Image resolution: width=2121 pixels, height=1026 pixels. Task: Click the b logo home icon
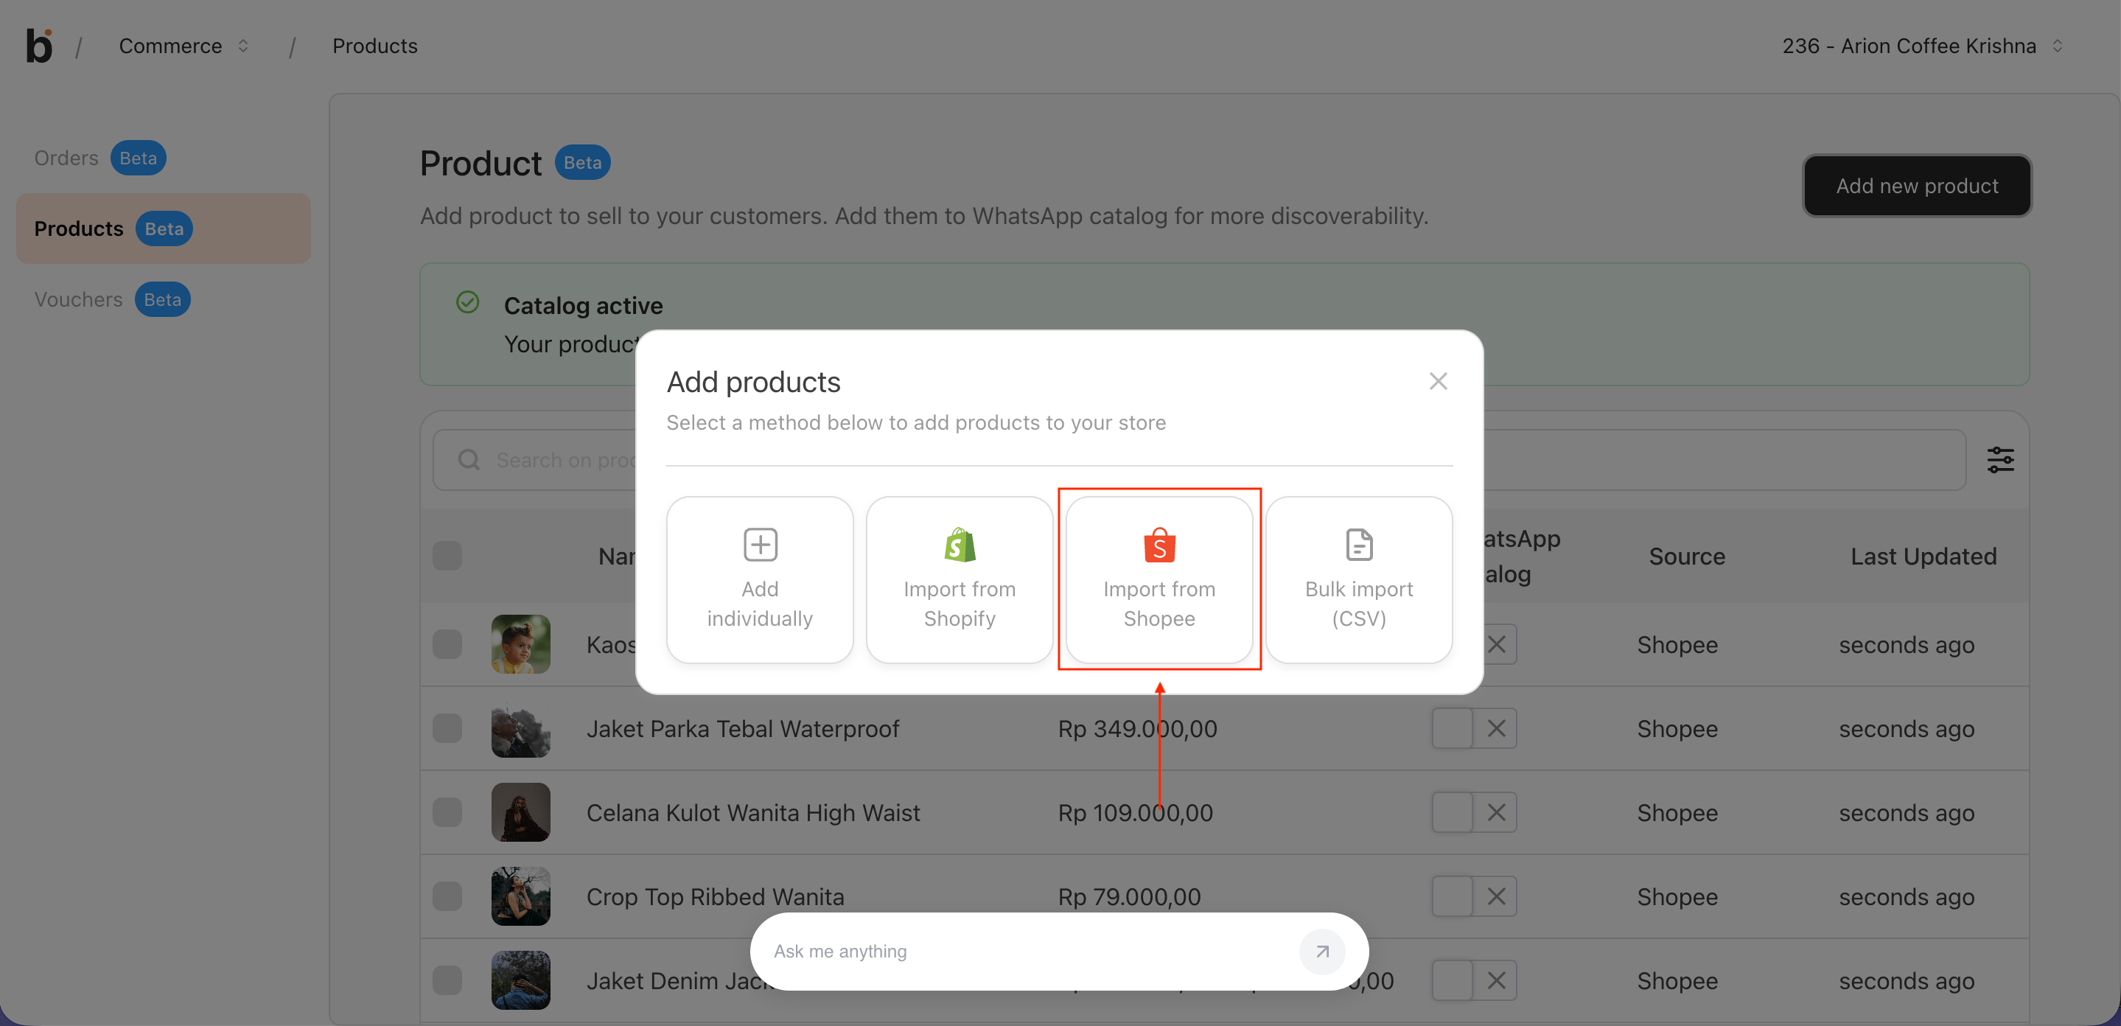39,46
